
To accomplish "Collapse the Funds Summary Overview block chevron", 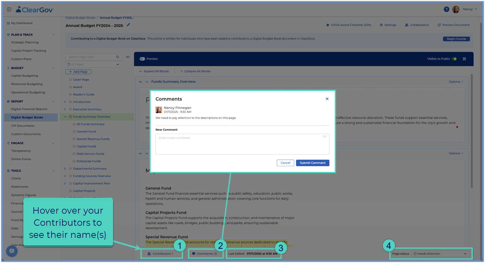I will 147,82.
